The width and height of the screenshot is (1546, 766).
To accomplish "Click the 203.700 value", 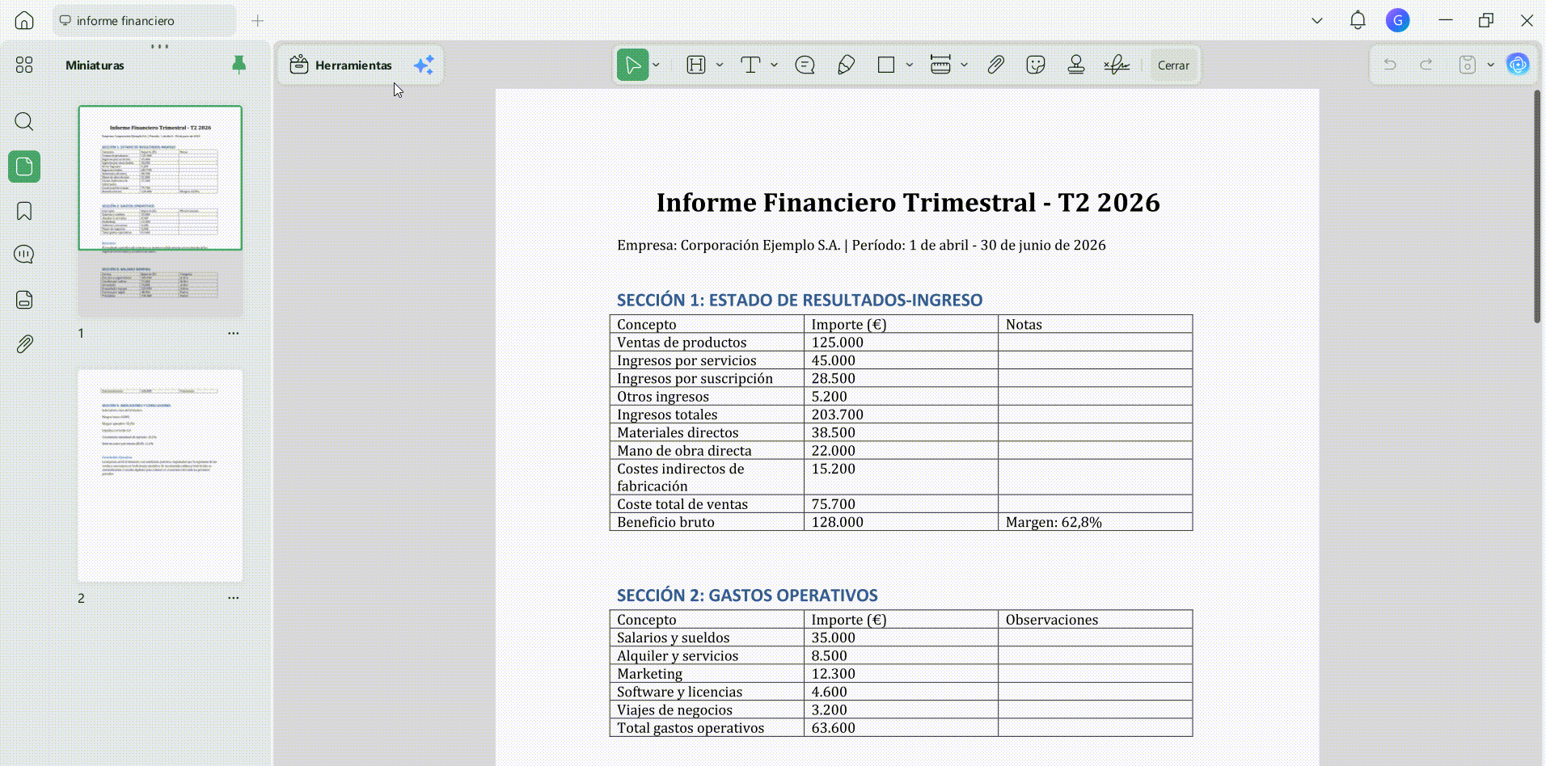I will [x=838, y=415].
